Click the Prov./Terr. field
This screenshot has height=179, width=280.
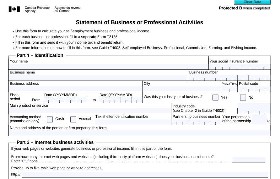pos(229,89)
